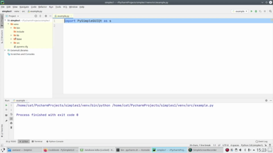This screenshot has width=273, height=153.
Task: Expand the bin folder
Action: [x=12, y=28]
